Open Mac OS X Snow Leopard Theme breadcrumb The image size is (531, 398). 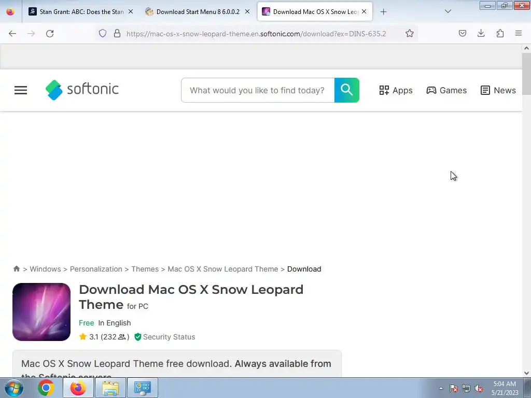tap(223, 269)
